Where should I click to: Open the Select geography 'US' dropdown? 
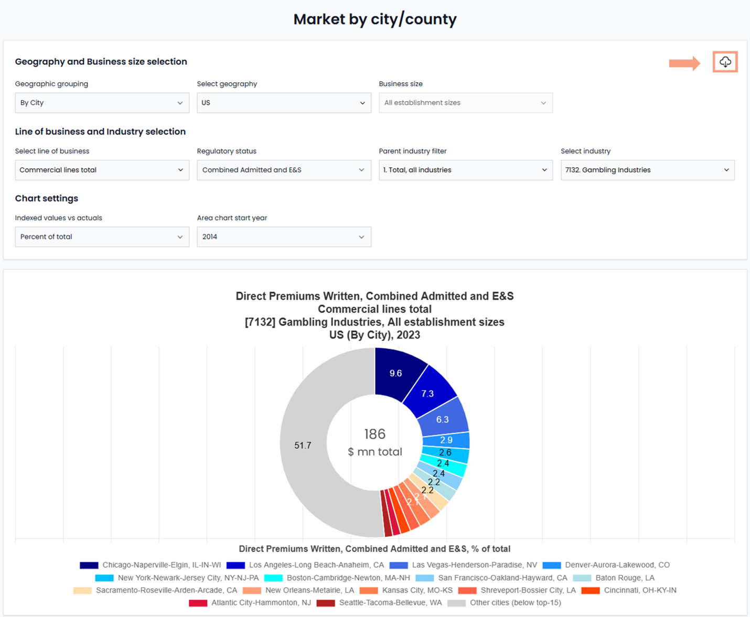tap(284, 103)
